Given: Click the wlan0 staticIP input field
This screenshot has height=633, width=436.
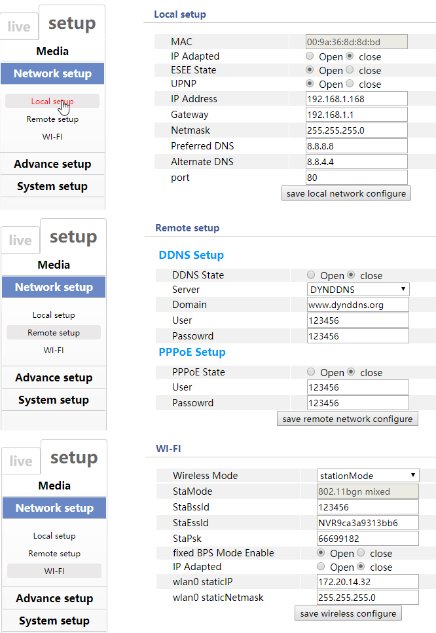Looking at the screenshot, I should pyautogui.click(x=367, y=582).
